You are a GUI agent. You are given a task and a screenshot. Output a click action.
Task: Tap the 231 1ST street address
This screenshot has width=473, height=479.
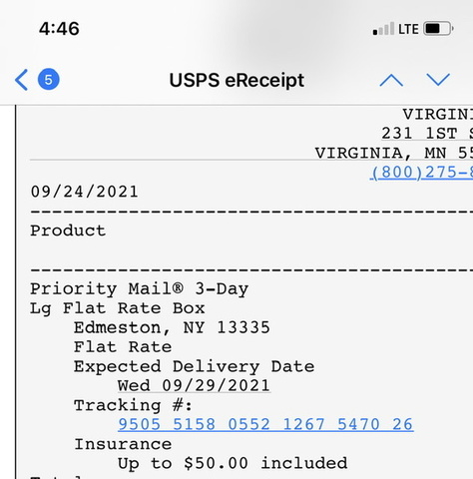point(427,134)
